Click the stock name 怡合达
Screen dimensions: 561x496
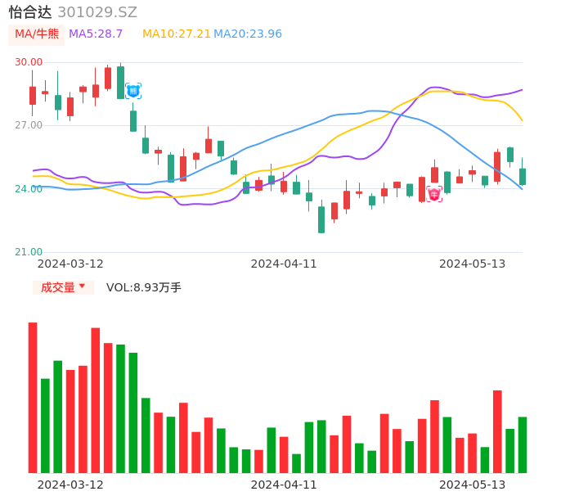click(30, 12)
